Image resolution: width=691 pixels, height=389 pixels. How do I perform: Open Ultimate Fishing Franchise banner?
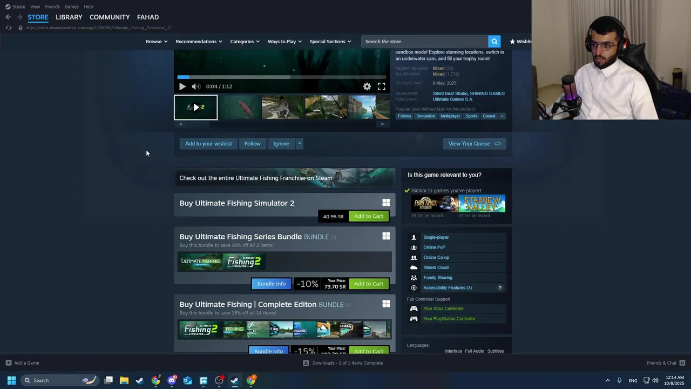(284, 178)
